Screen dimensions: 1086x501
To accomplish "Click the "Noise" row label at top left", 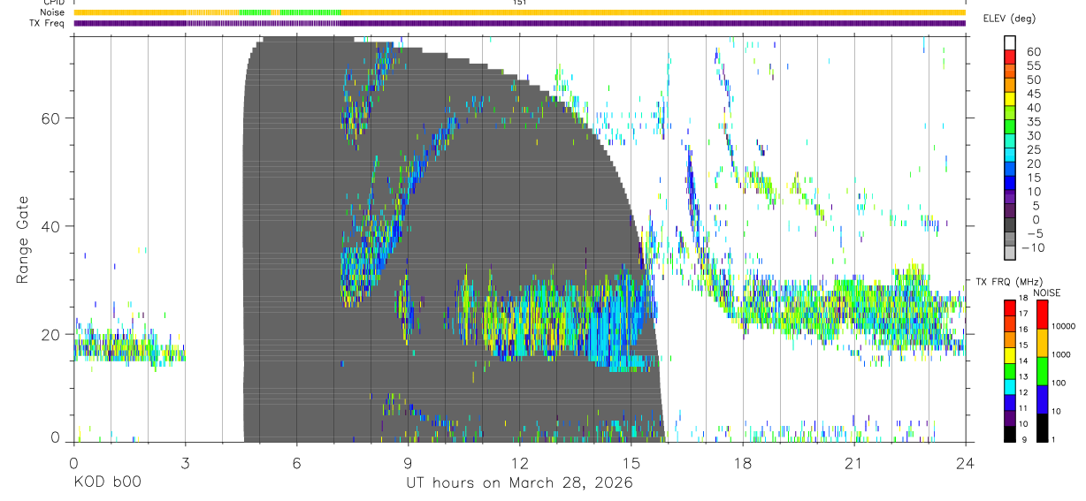I will [53, 12].
